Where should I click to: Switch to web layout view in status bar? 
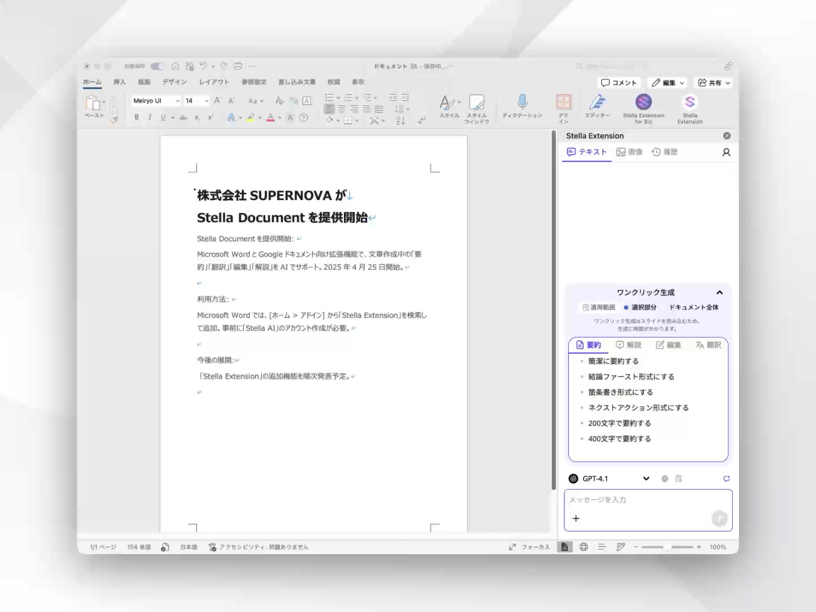pyautogui.click(x=584, y=547)
